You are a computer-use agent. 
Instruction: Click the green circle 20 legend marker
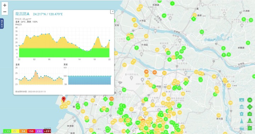click(250, 100)
